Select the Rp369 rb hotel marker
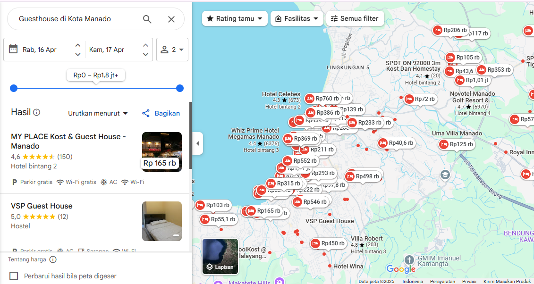The image size is (534, 284). pyautogui.click(x=301, y=139)
